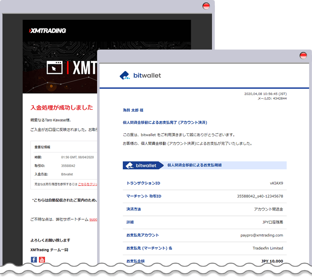Click the 詳細 label in the bitwallet table
This screenshot has width=312, height=277.
tap(130, 222)
